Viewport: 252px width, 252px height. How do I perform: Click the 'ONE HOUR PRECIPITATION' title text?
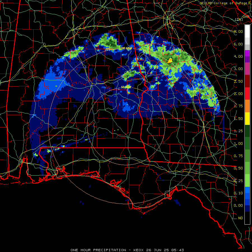(x=98, y=250)
